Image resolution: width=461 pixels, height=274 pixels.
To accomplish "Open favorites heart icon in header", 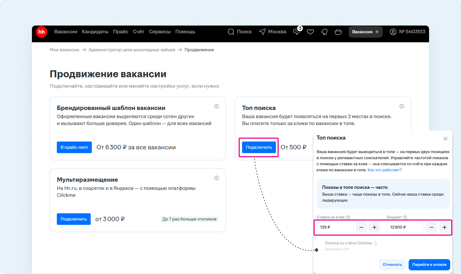I will [310, 32].
